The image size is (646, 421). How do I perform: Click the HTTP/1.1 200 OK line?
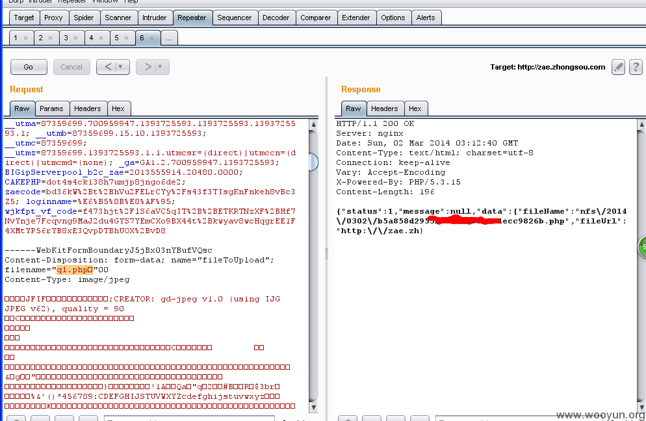click(376, 123)
